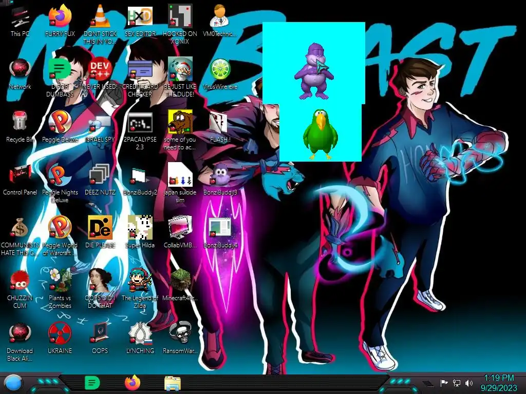Viewport: 526px width, 394px height.
Task: Open the Action Center flag tray icon
Action: click(444, 383)
